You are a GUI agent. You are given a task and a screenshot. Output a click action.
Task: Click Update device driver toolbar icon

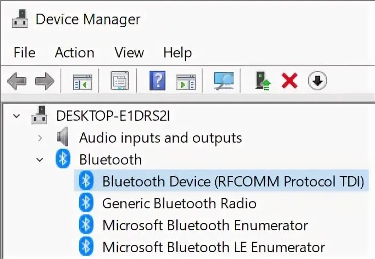(x=263, y=81)
